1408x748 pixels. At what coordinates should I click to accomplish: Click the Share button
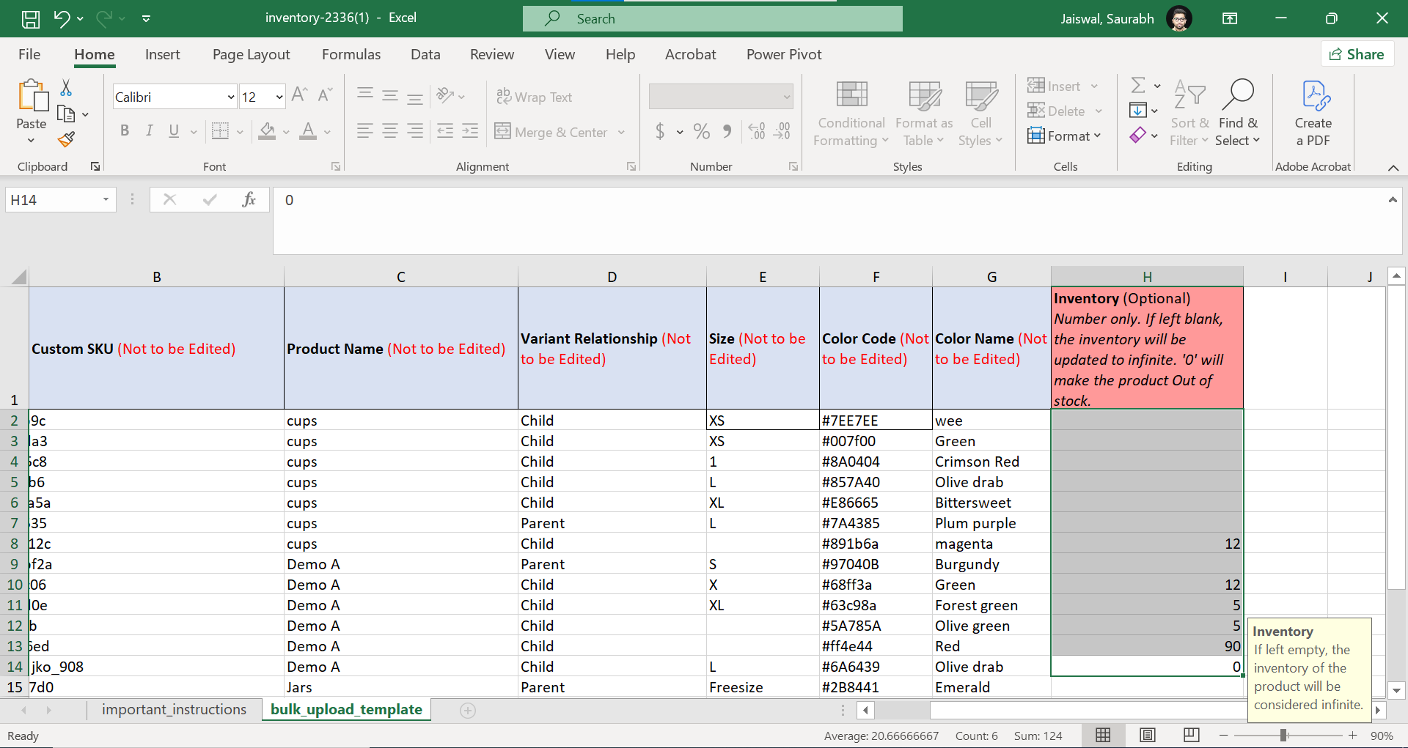point(1357,54)
